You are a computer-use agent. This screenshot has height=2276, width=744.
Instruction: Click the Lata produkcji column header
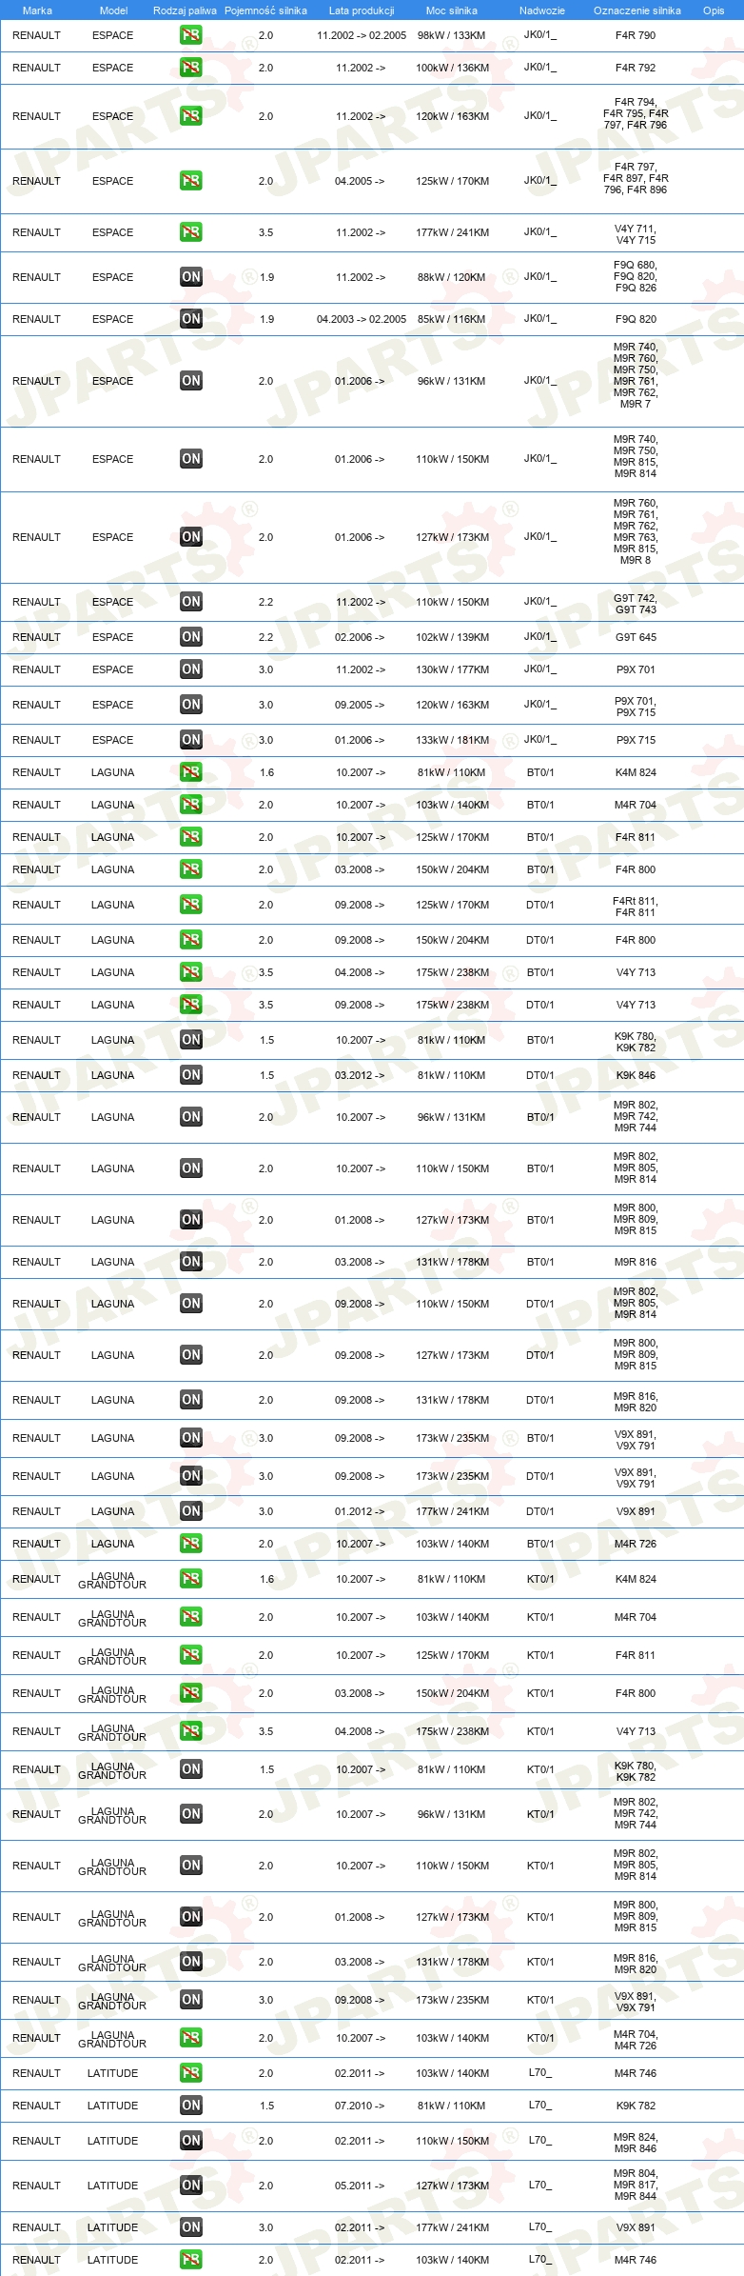[x=362, y=10]
